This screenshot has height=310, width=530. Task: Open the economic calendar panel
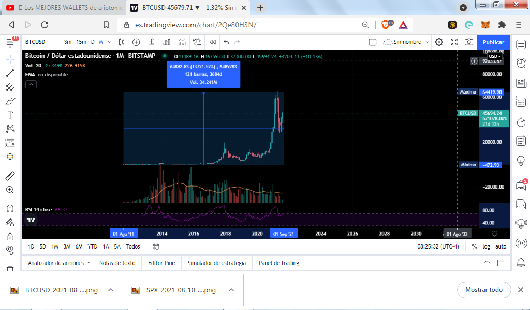click(521, 141)
